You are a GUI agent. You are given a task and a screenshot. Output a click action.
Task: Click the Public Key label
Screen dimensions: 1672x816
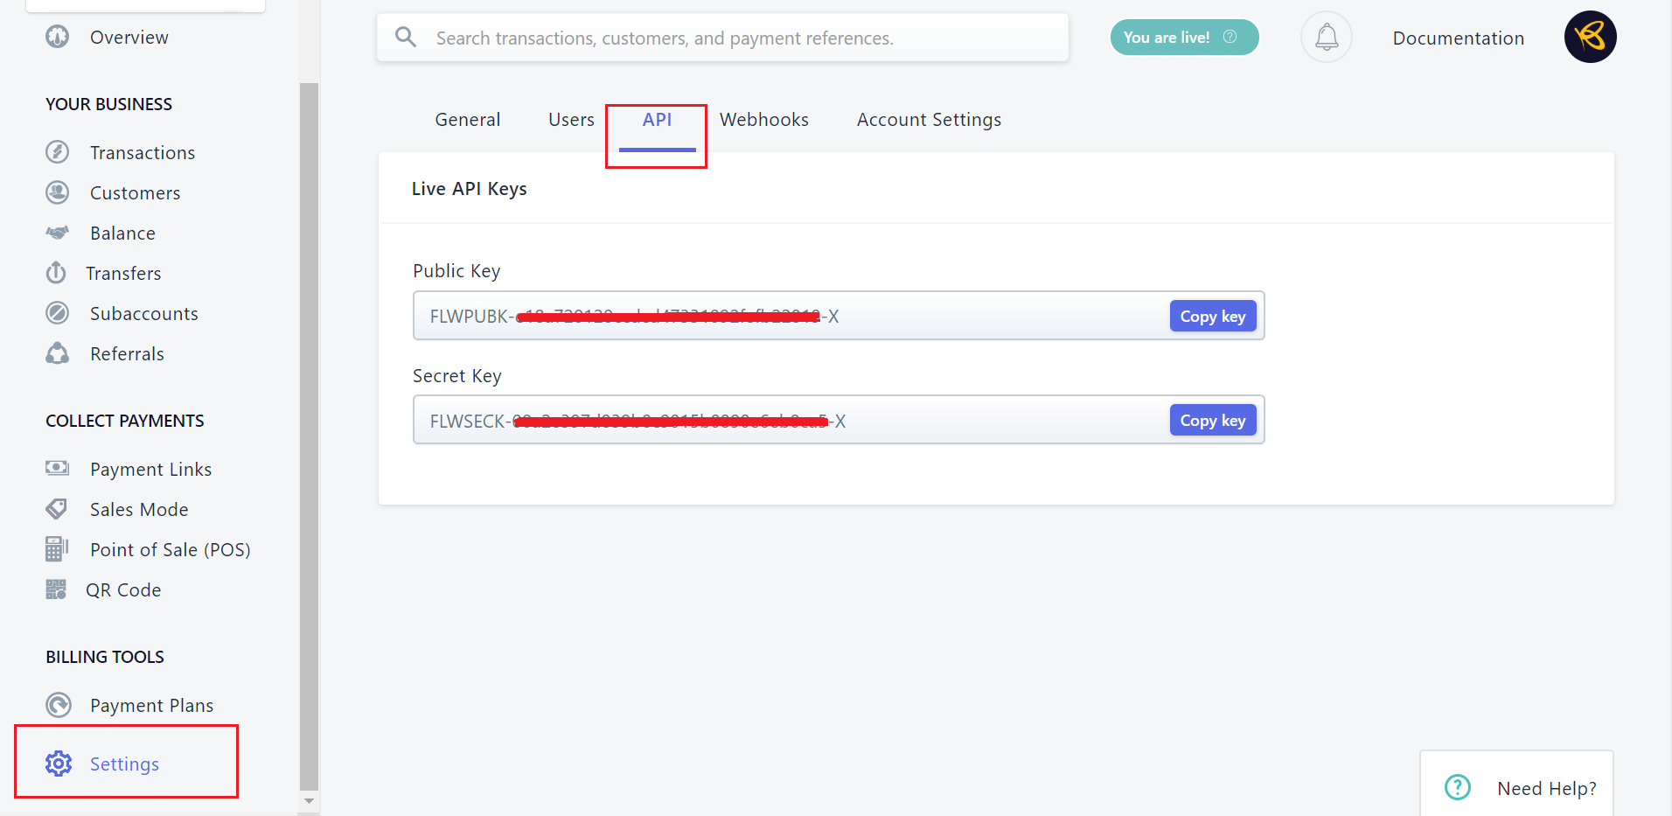(x=456, y=271)
